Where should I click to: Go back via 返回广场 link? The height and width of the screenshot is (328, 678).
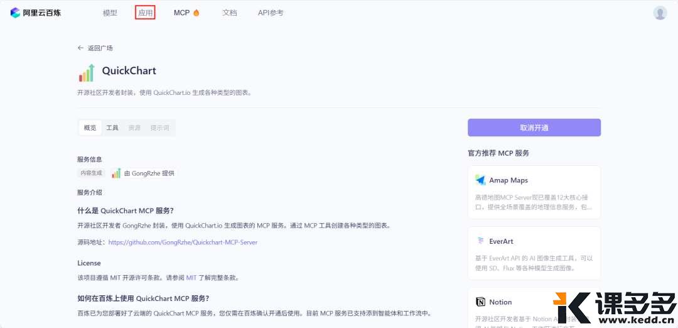(100, 48)
